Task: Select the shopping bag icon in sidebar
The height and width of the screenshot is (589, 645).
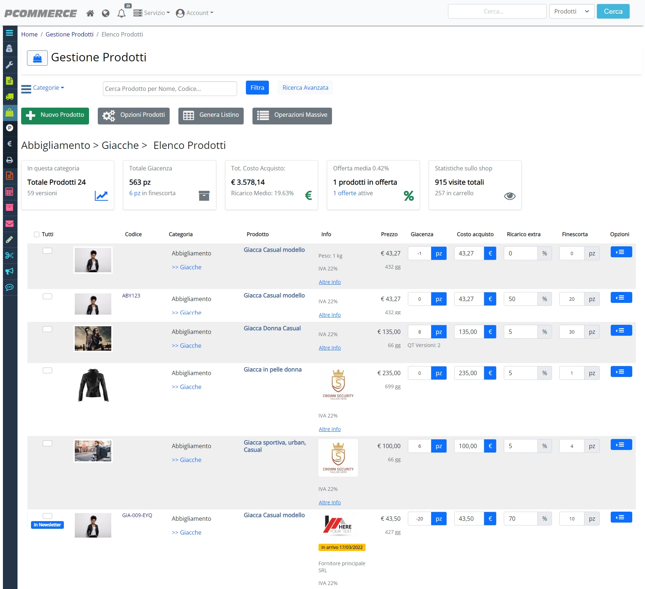Action: [9, 113]
